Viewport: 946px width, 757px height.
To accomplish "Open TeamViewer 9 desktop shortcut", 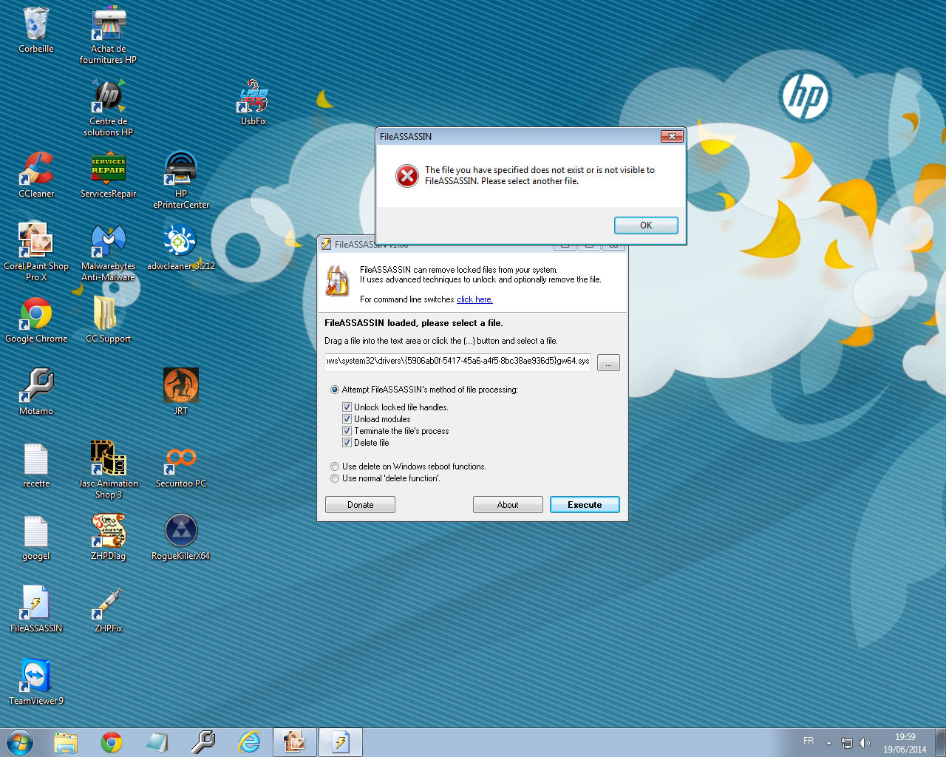I will click(36, 682).
